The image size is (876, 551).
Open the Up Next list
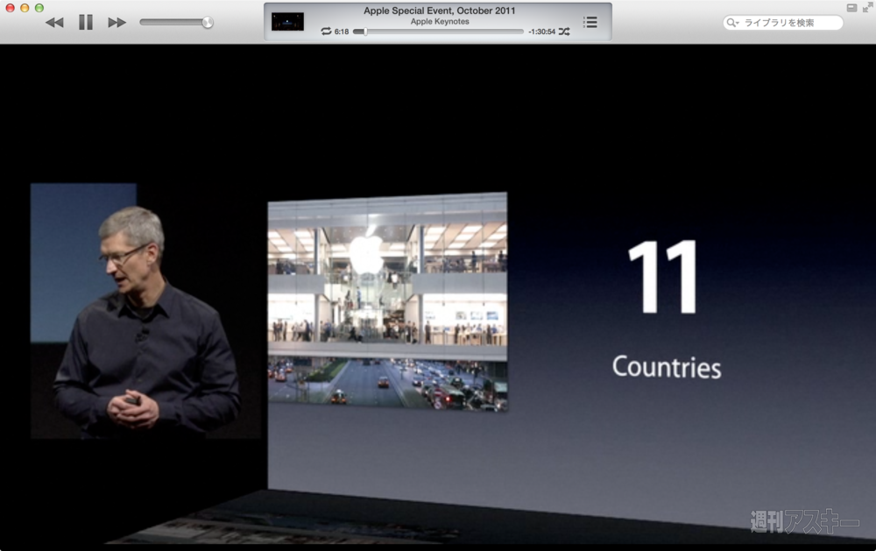(590, 22)
